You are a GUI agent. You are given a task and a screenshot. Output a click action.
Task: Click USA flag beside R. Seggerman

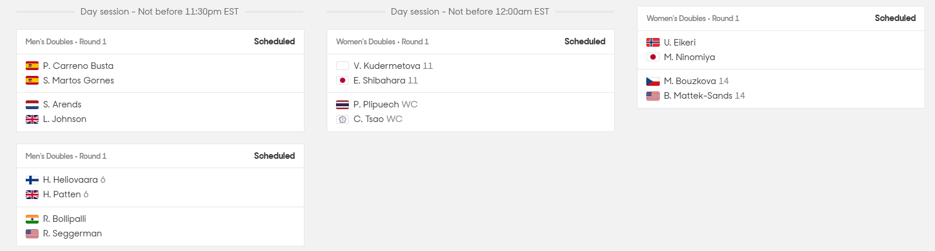(x=32, y=233)
